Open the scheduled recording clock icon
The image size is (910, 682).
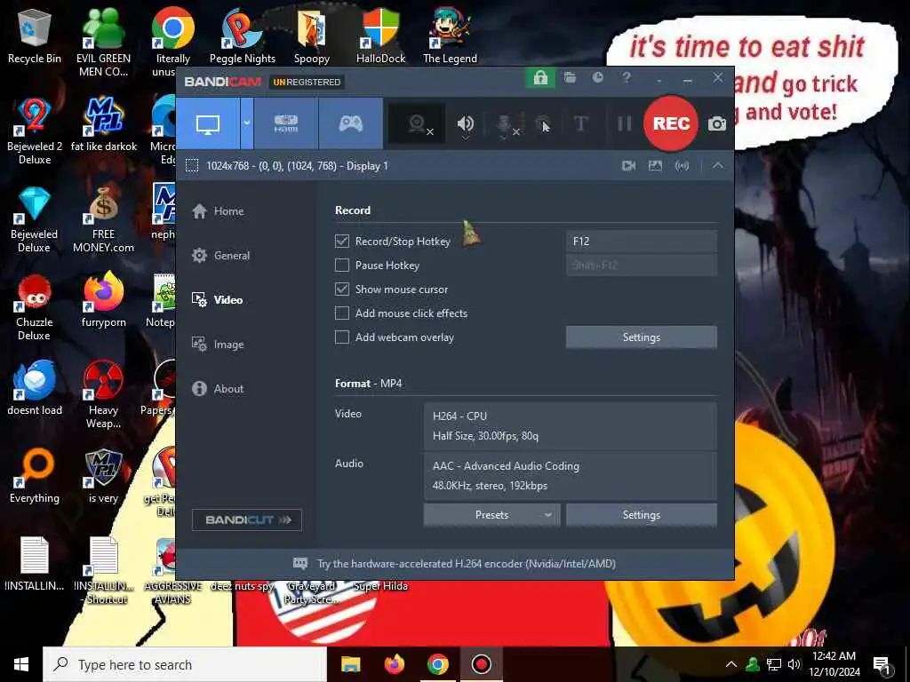(x=598, y=78)
